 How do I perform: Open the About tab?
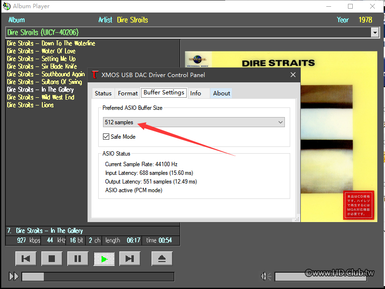pyautogui.click(x=221, y=93)
